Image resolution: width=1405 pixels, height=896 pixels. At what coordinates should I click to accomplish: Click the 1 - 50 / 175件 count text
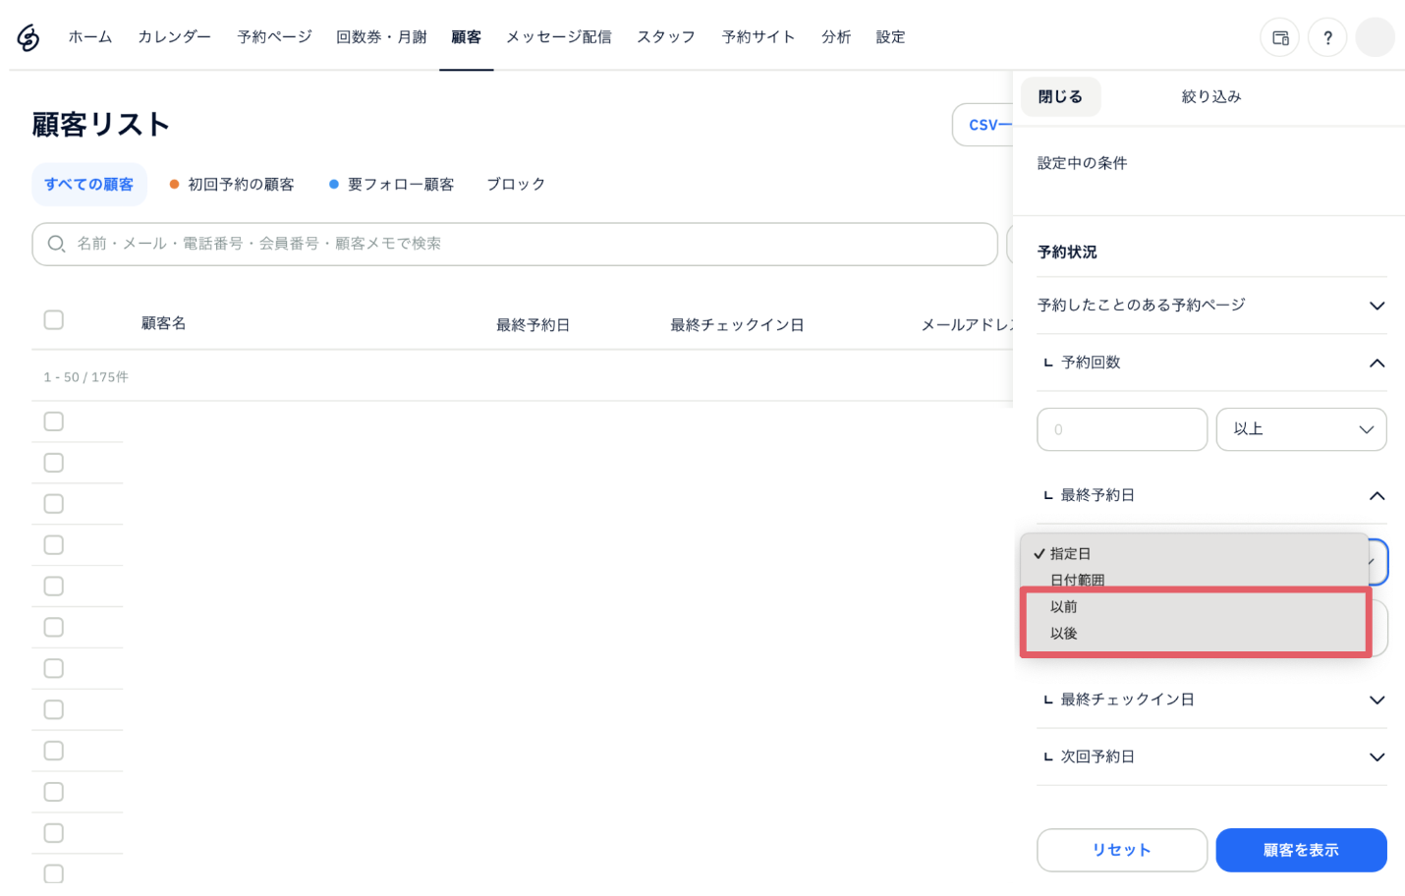[x=85, y=377]
